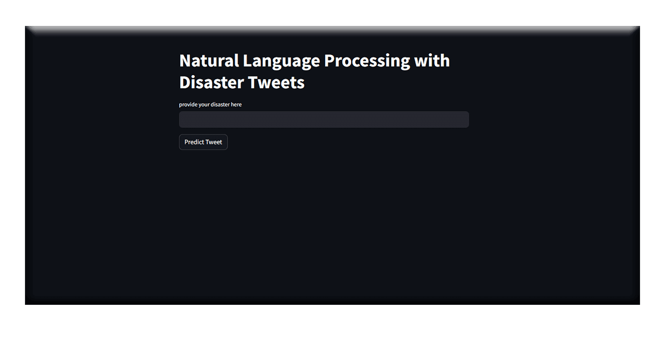Click the "provide your disaster here" label

(210, 105)
